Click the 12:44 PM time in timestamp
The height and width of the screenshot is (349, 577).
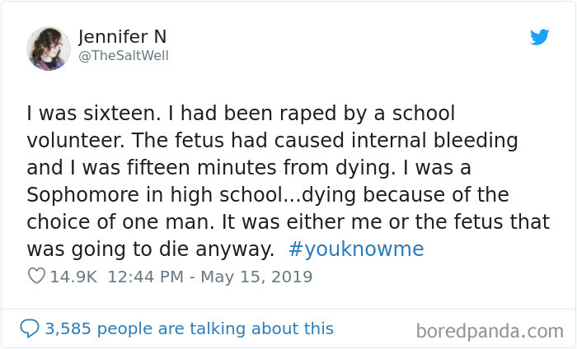(x=145, y=277)
